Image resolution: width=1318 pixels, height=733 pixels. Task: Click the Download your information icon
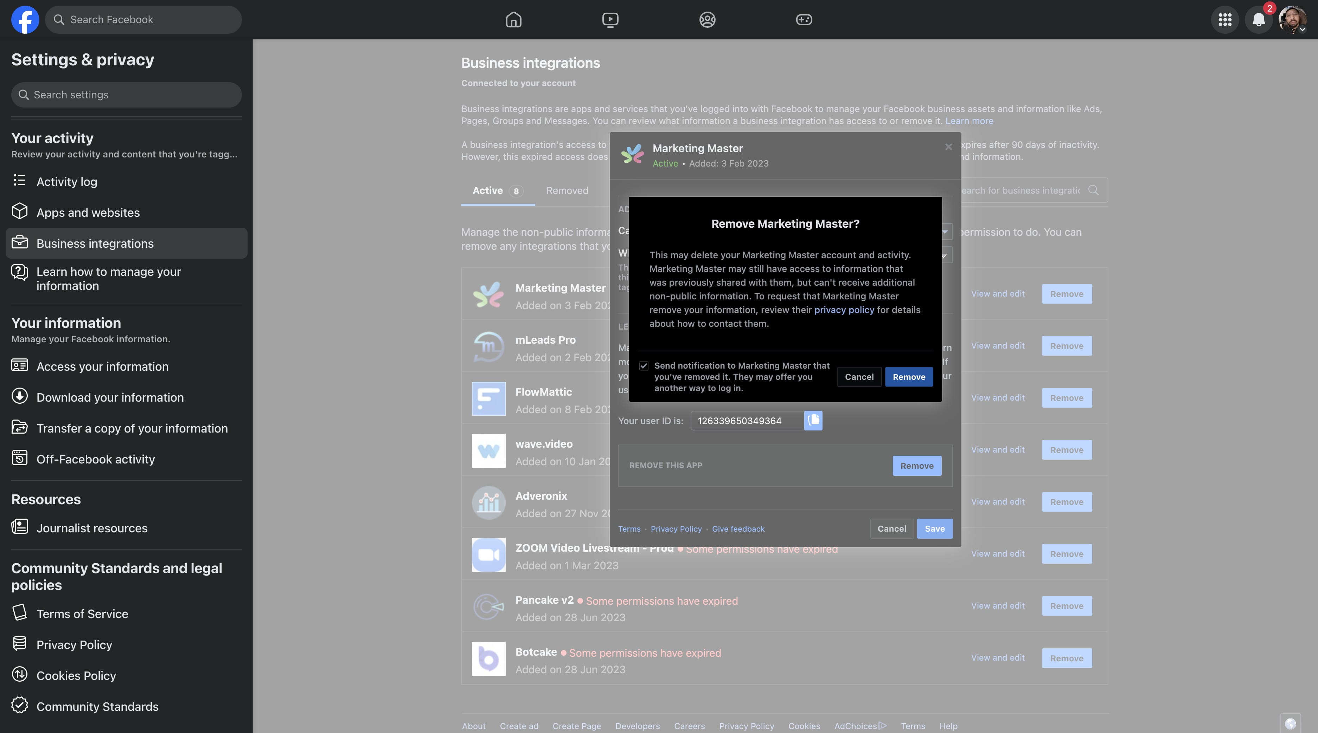click(19, 396)
